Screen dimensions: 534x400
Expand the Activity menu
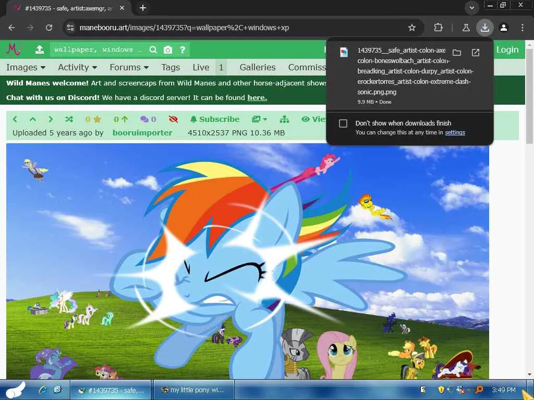click(x=77, y=67)
